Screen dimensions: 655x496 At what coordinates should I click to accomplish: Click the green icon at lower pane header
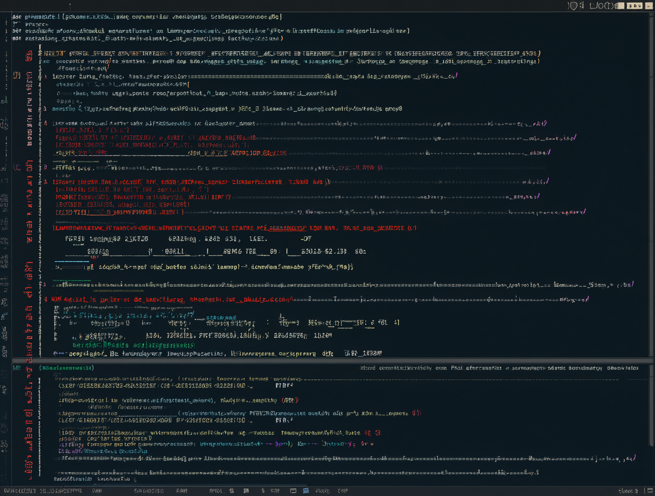(x=17, y=368)
